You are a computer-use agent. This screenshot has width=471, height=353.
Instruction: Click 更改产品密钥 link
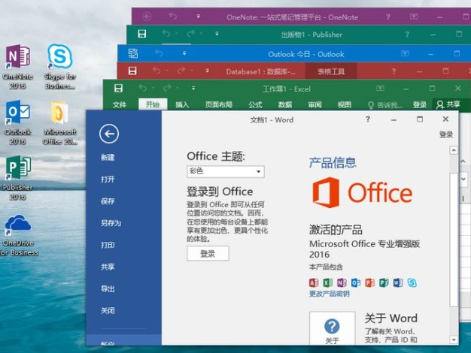[x=330, y=294]
